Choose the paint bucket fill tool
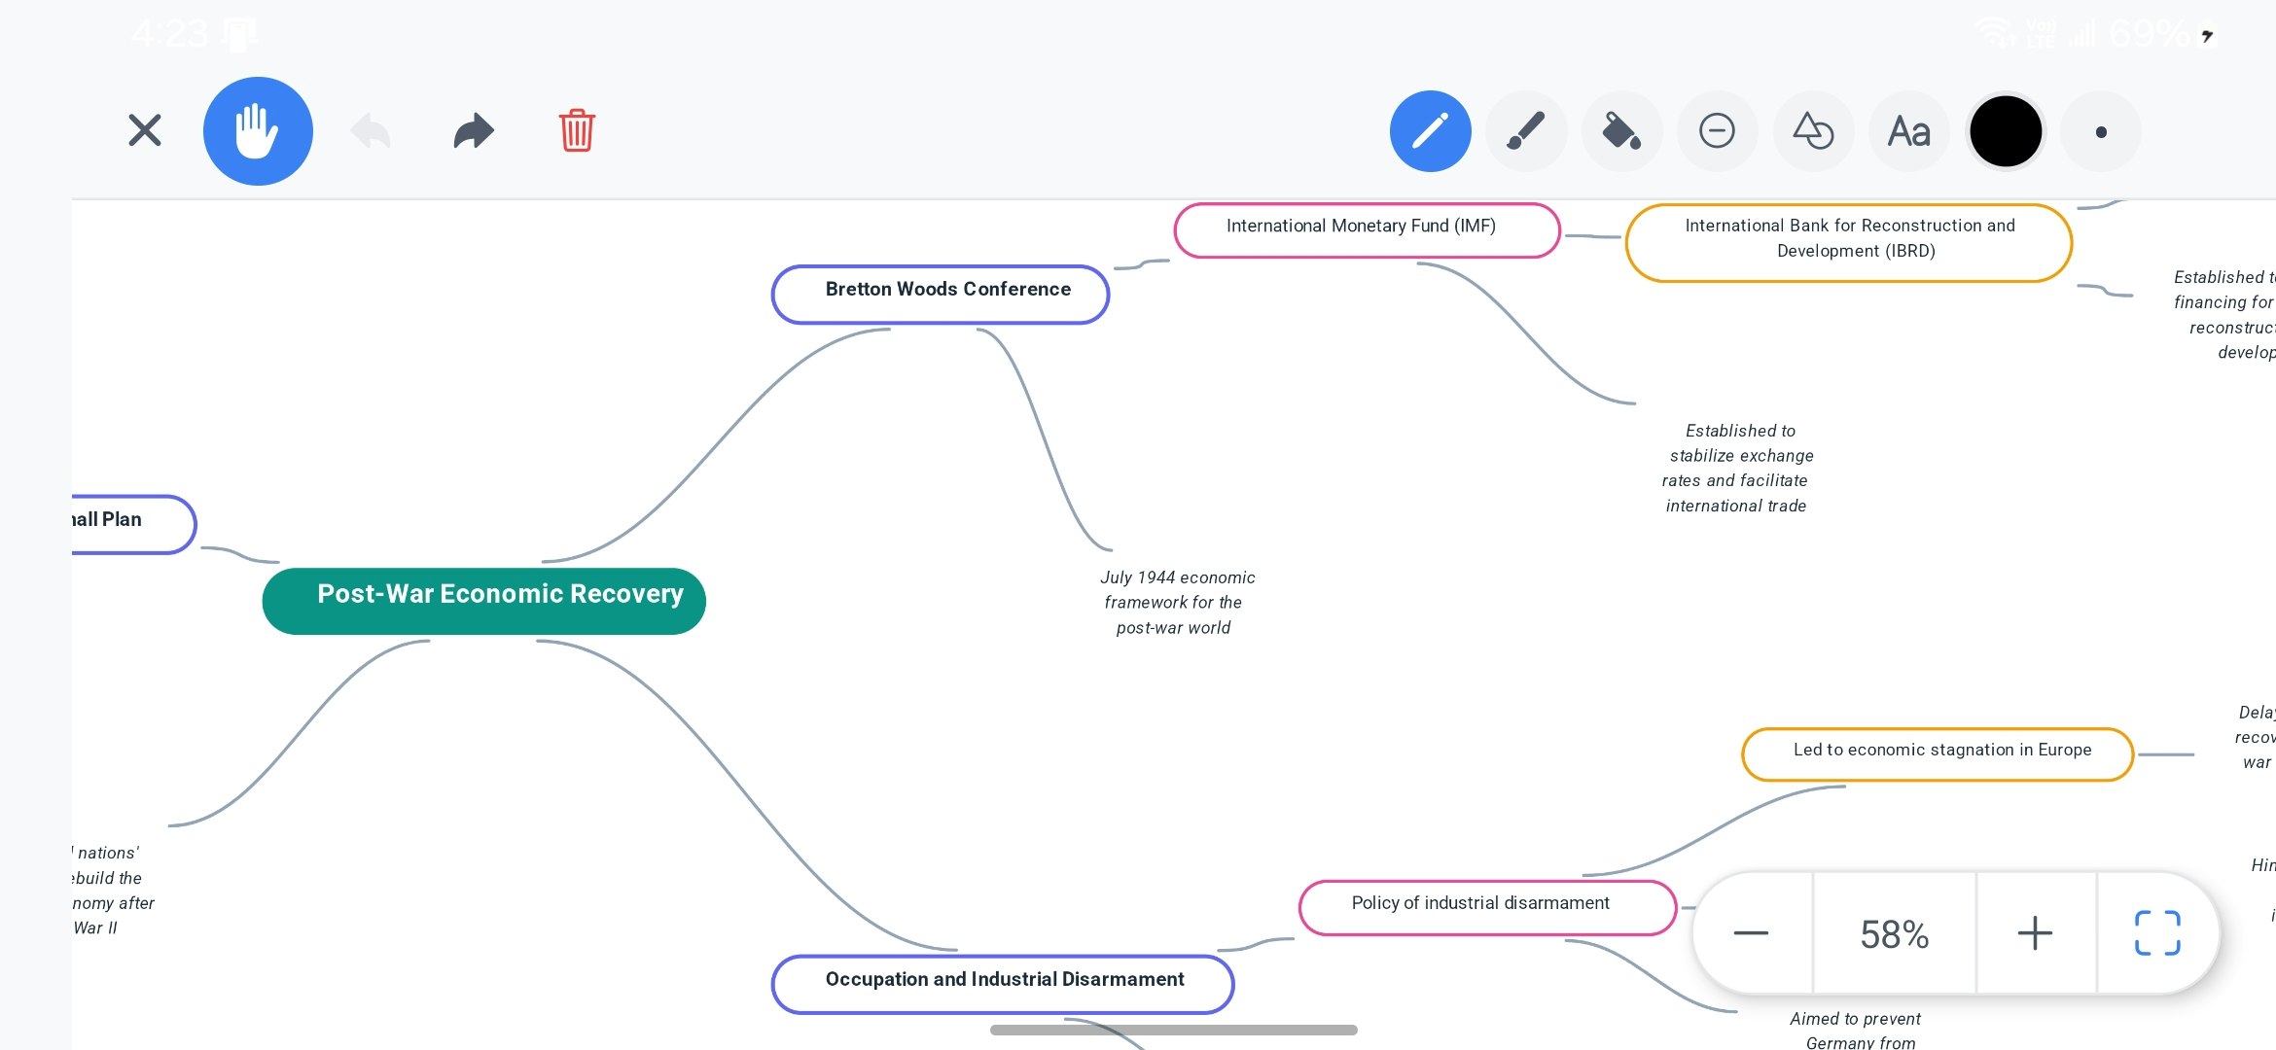This screenshot has height=1050, width=2276. [1620, 131]
